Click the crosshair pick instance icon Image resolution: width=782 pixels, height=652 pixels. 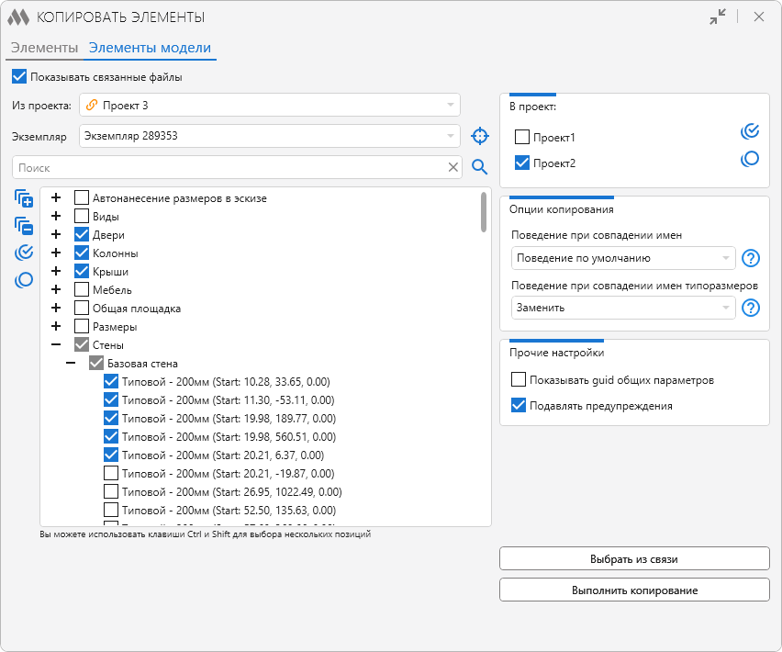479,137
